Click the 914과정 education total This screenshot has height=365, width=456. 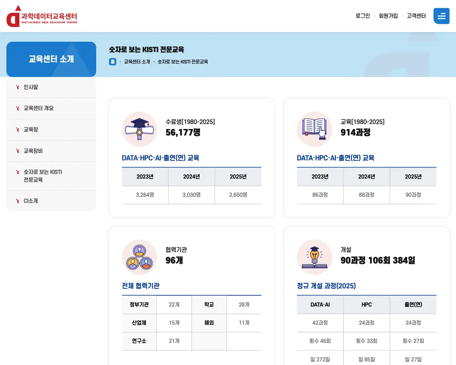(x=356, y=133)
